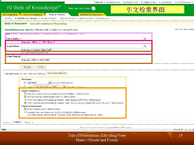
Task: Click into the Cited Author input field
Action: point(82,39)
